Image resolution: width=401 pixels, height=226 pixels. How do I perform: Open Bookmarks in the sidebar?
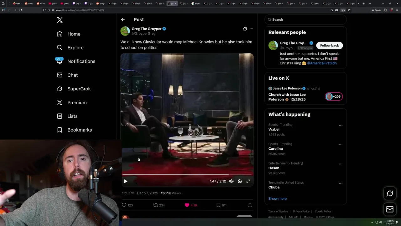74,130
